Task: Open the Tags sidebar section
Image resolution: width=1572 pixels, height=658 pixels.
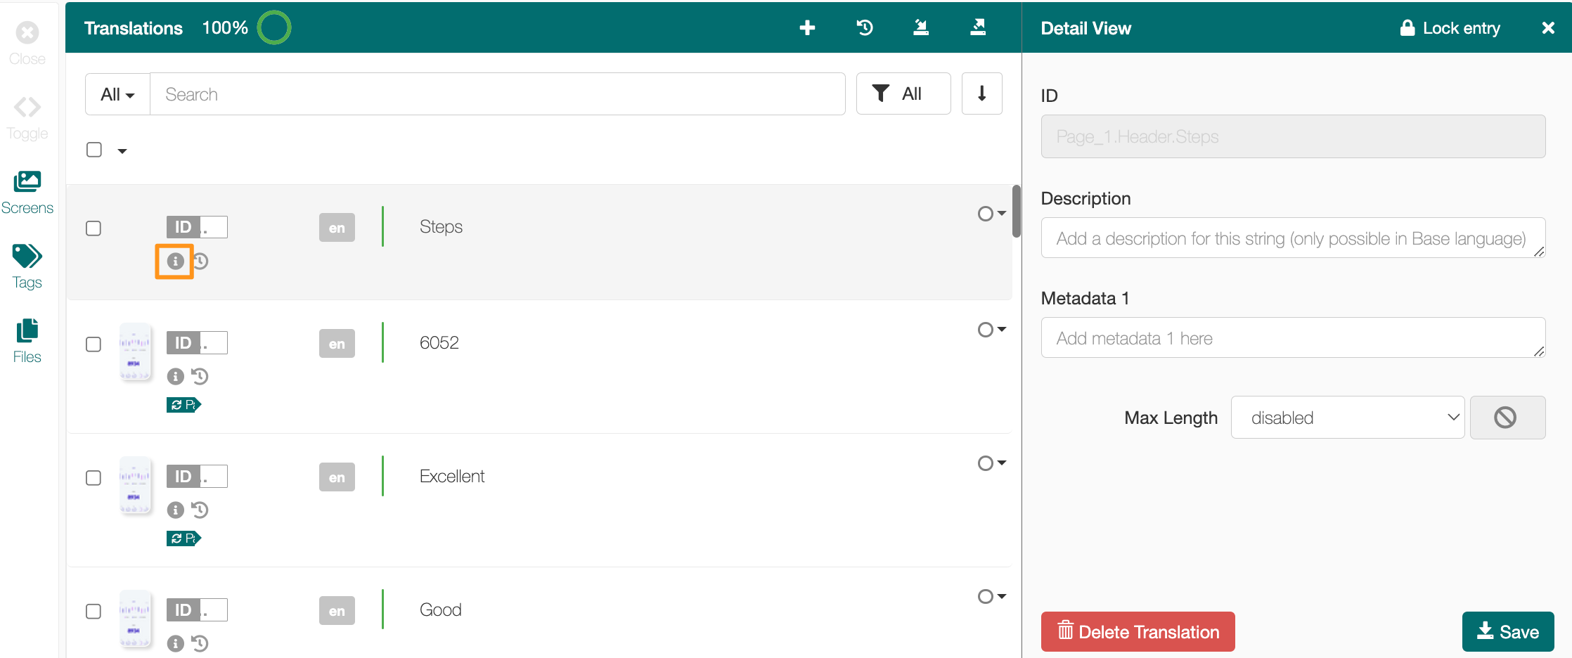Action: click(x=27, y=267)
